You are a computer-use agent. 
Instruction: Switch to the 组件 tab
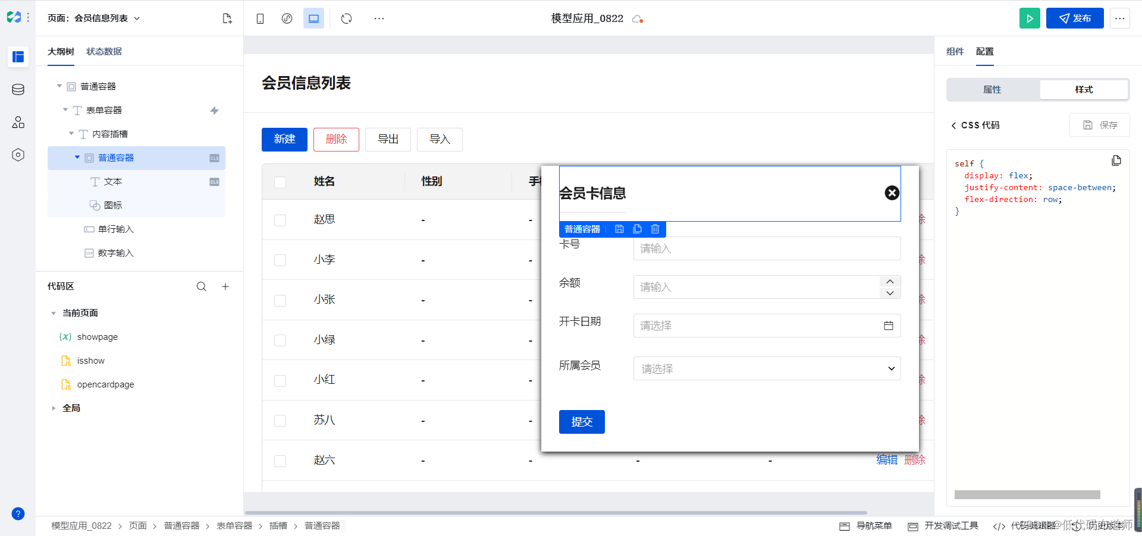[955, 52]
